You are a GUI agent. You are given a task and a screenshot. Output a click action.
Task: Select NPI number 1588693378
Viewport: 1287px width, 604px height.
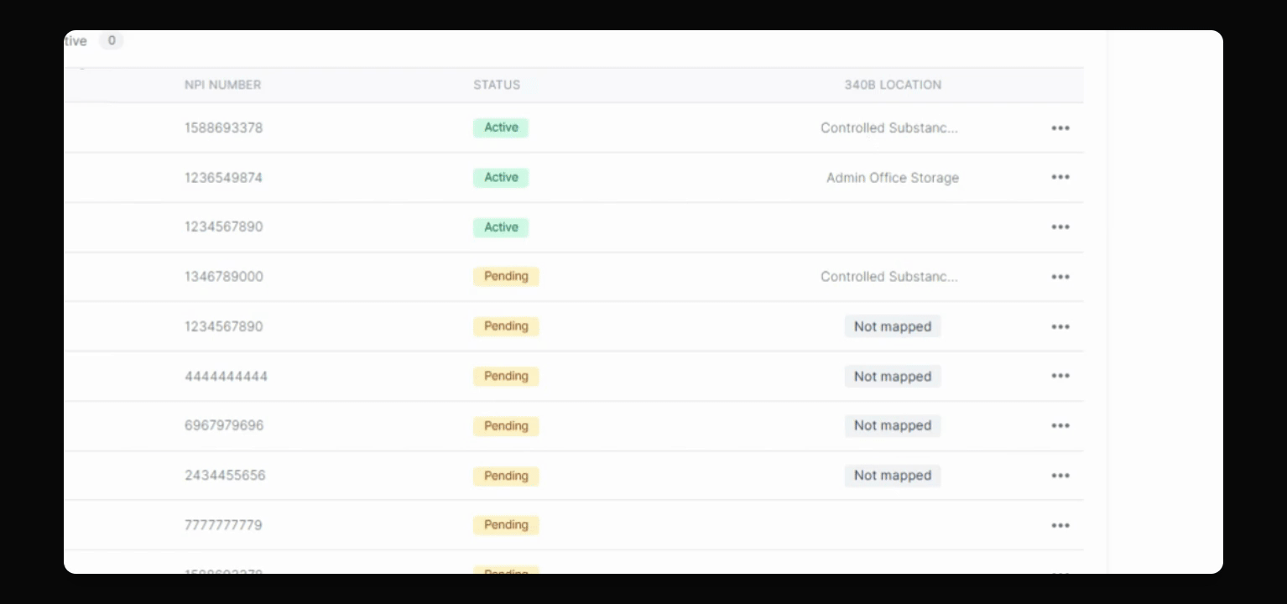pos(224,128)
